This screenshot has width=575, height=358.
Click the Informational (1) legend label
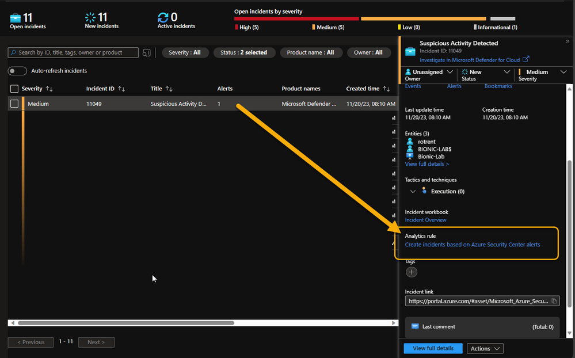(498, 27)
